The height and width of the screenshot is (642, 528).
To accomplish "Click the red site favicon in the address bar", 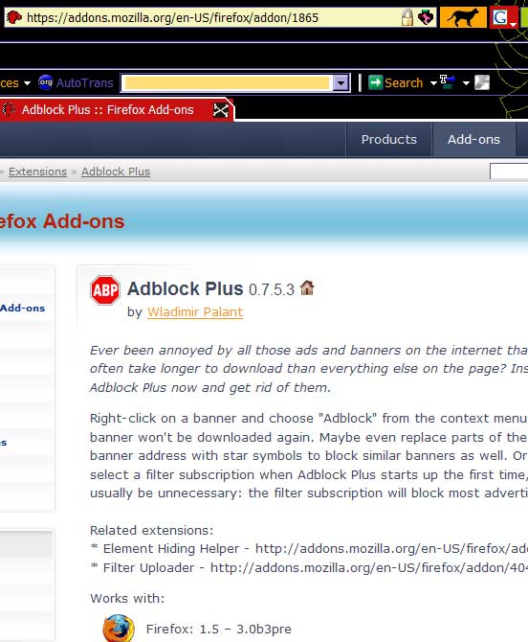I will coord(14,17).
